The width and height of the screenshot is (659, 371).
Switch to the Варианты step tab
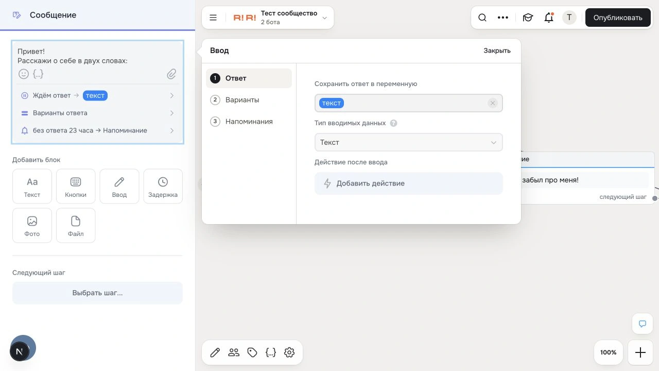[249, 100]
